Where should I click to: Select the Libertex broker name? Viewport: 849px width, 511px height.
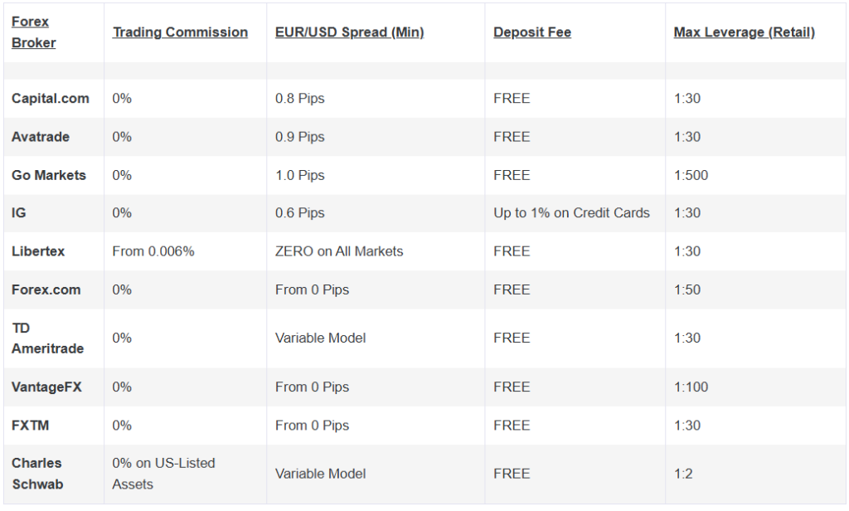click(x=38, y=251)
